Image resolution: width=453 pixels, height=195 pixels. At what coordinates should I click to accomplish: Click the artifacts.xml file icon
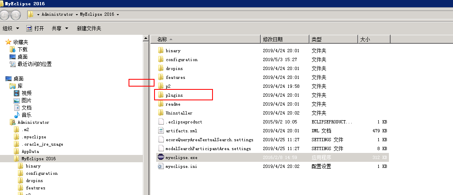click(x=161, y=131)
